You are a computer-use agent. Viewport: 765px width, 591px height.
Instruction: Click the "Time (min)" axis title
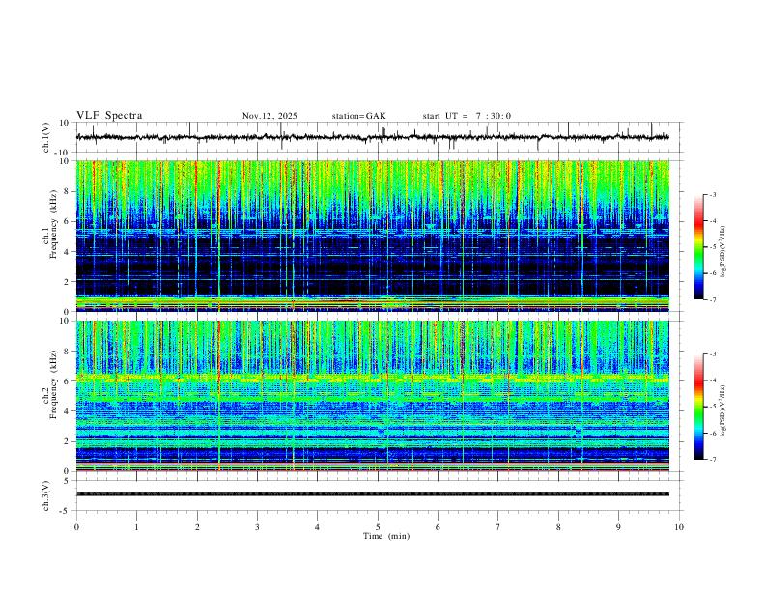(386, 536)
